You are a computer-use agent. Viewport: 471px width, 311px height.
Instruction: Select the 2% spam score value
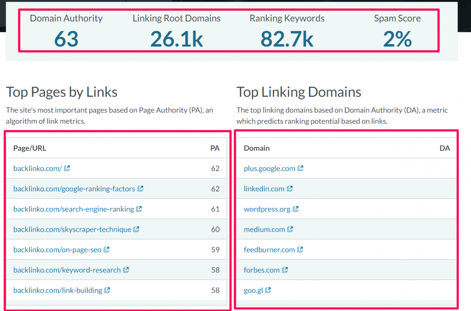(x=397, y=39)
